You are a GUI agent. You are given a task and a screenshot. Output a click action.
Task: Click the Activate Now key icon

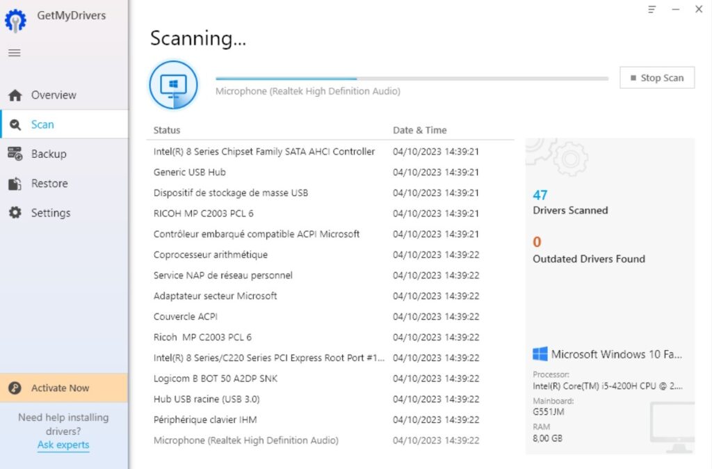15,388
